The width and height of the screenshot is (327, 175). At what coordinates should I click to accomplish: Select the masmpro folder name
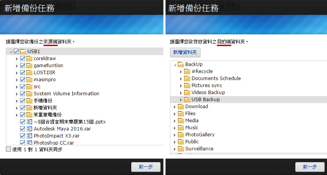(45, 80)
